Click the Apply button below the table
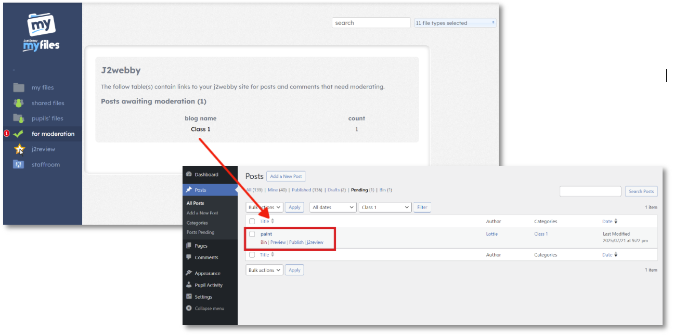This screenshot has width=674, height=336. coord(295,270)
